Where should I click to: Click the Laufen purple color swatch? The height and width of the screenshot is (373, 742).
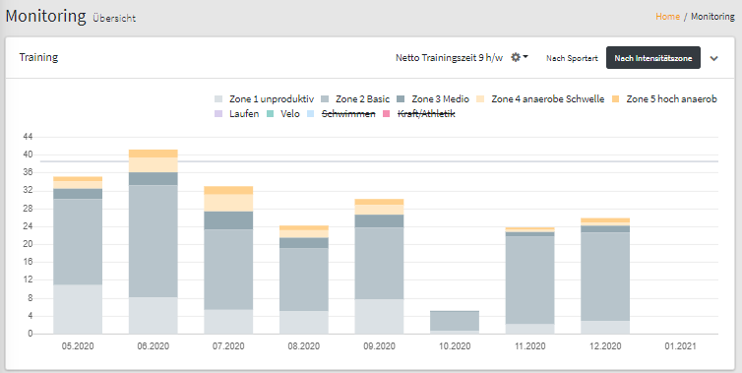click(218, 114)
